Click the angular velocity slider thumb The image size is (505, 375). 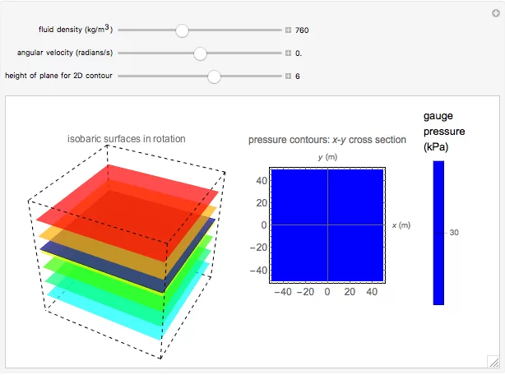point(200,53)
